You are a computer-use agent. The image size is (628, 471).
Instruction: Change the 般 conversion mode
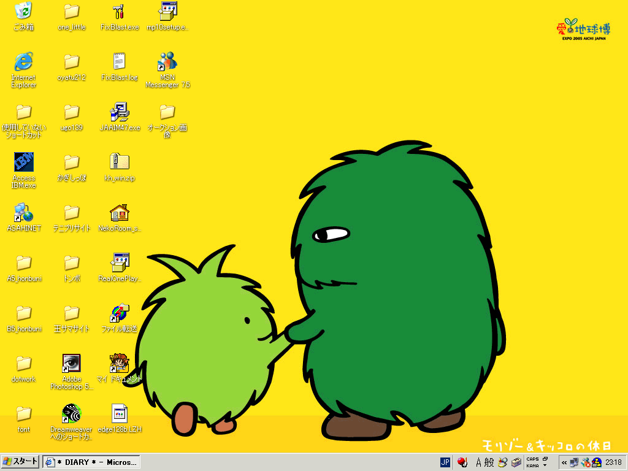coord(489,462)
